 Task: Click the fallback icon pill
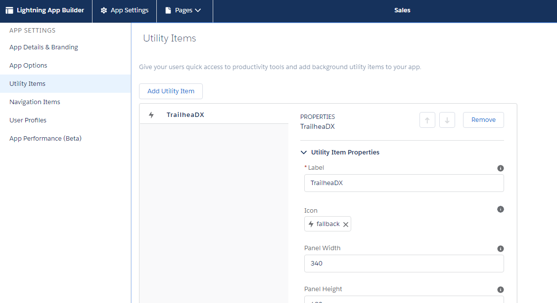click(x=327, y=224)
